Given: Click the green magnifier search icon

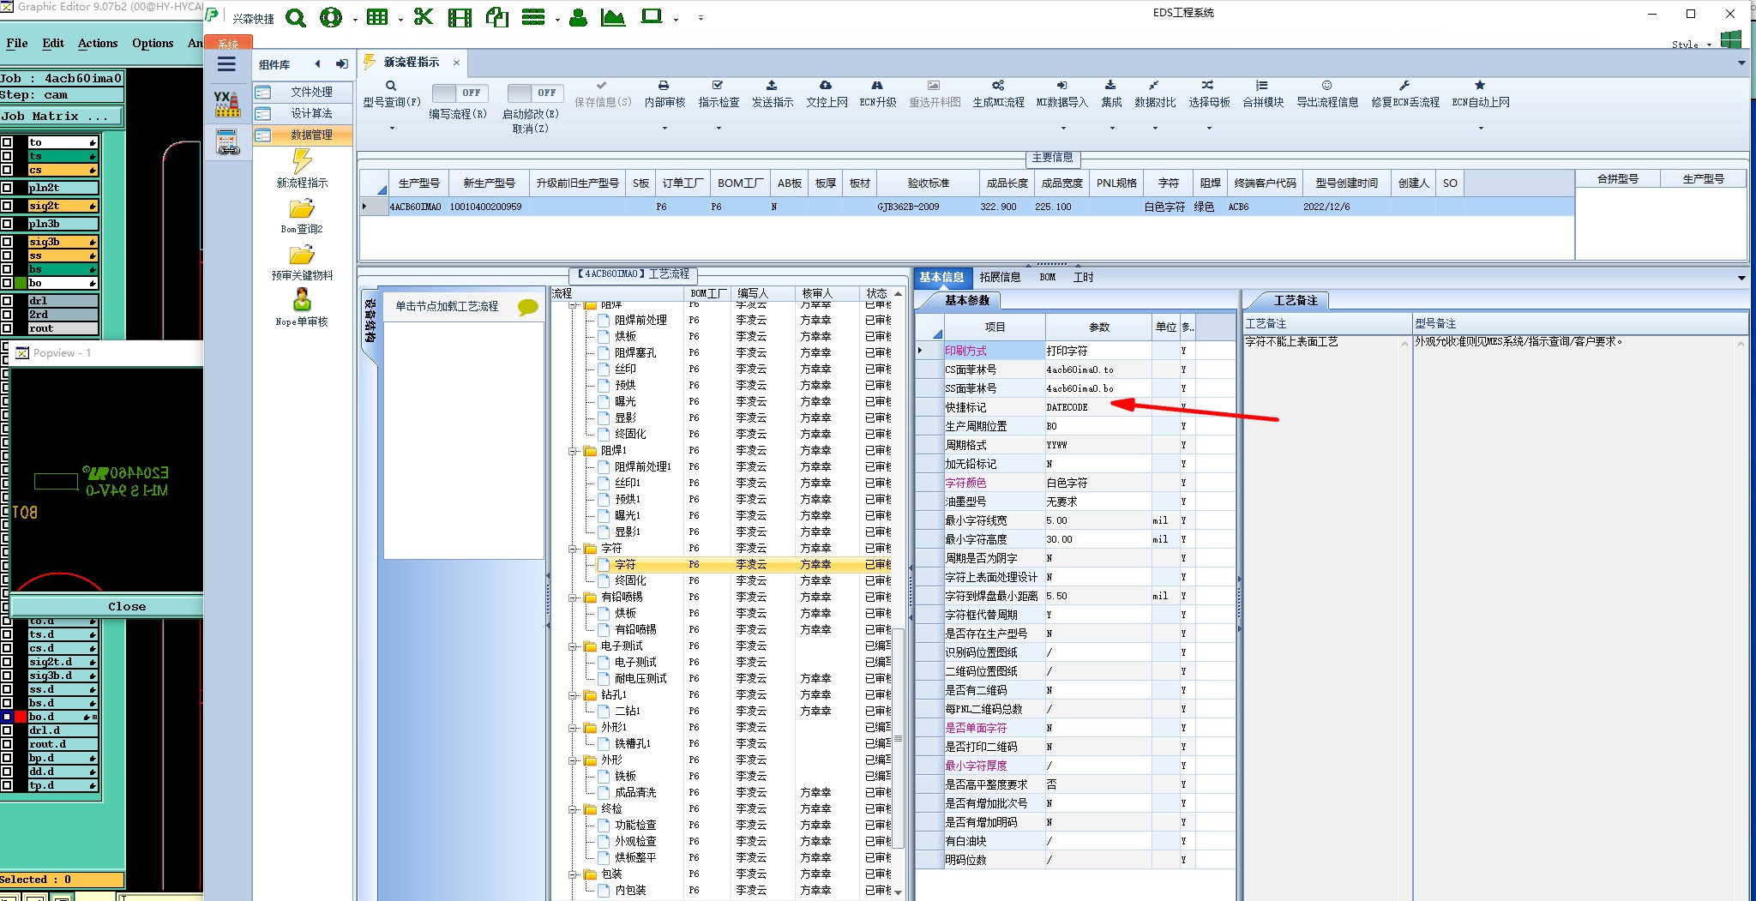Looking at the screenshot, I should point(296,18).
